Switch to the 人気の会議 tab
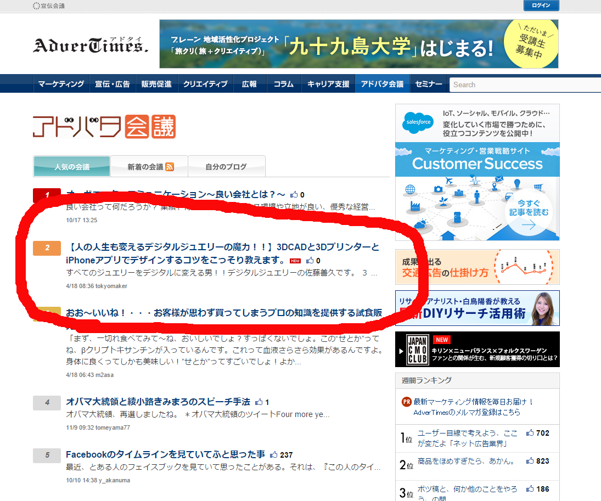The height and width of the screenshot is (501, 601). click(72, 166)
